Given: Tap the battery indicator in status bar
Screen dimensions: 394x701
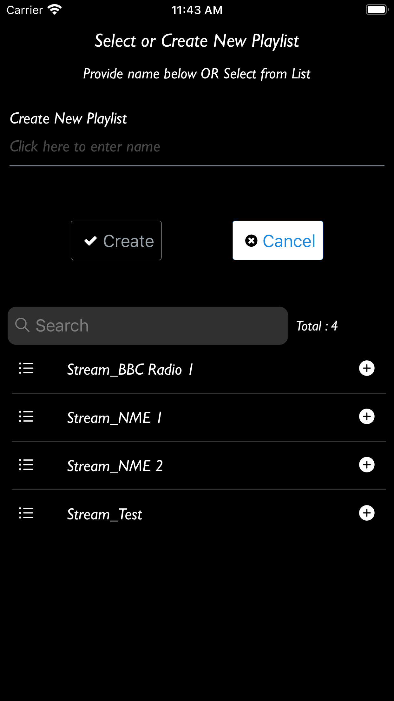Looking at the screenshot, I should [x=377, y=10].
